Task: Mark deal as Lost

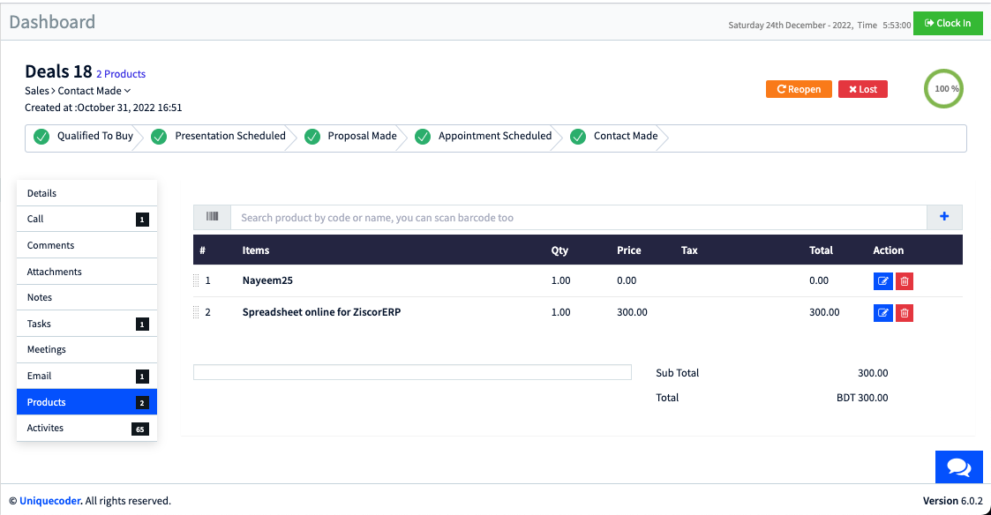Action: pyautogui.click(x=862, y=89)
